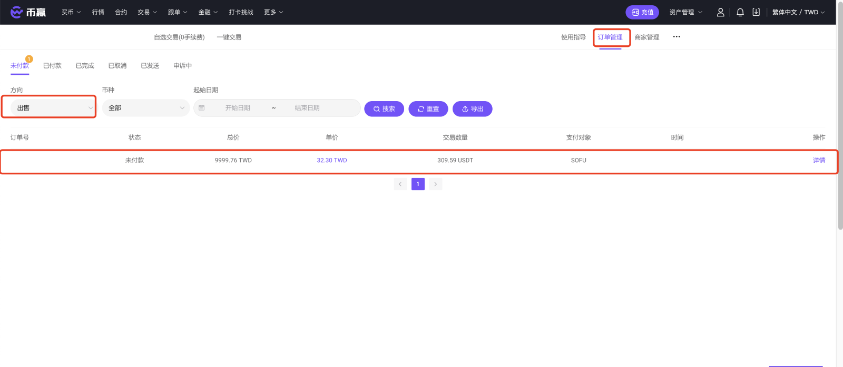Select the 已取消 orders tab
The image size is (843, 367).
coord(117,66)
